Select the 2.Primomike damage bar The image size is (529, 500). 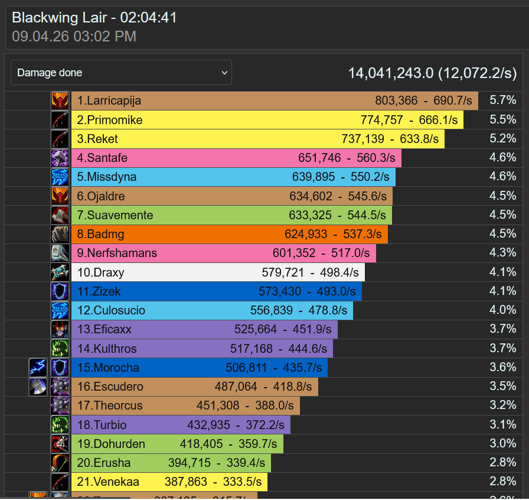[267, 120]
